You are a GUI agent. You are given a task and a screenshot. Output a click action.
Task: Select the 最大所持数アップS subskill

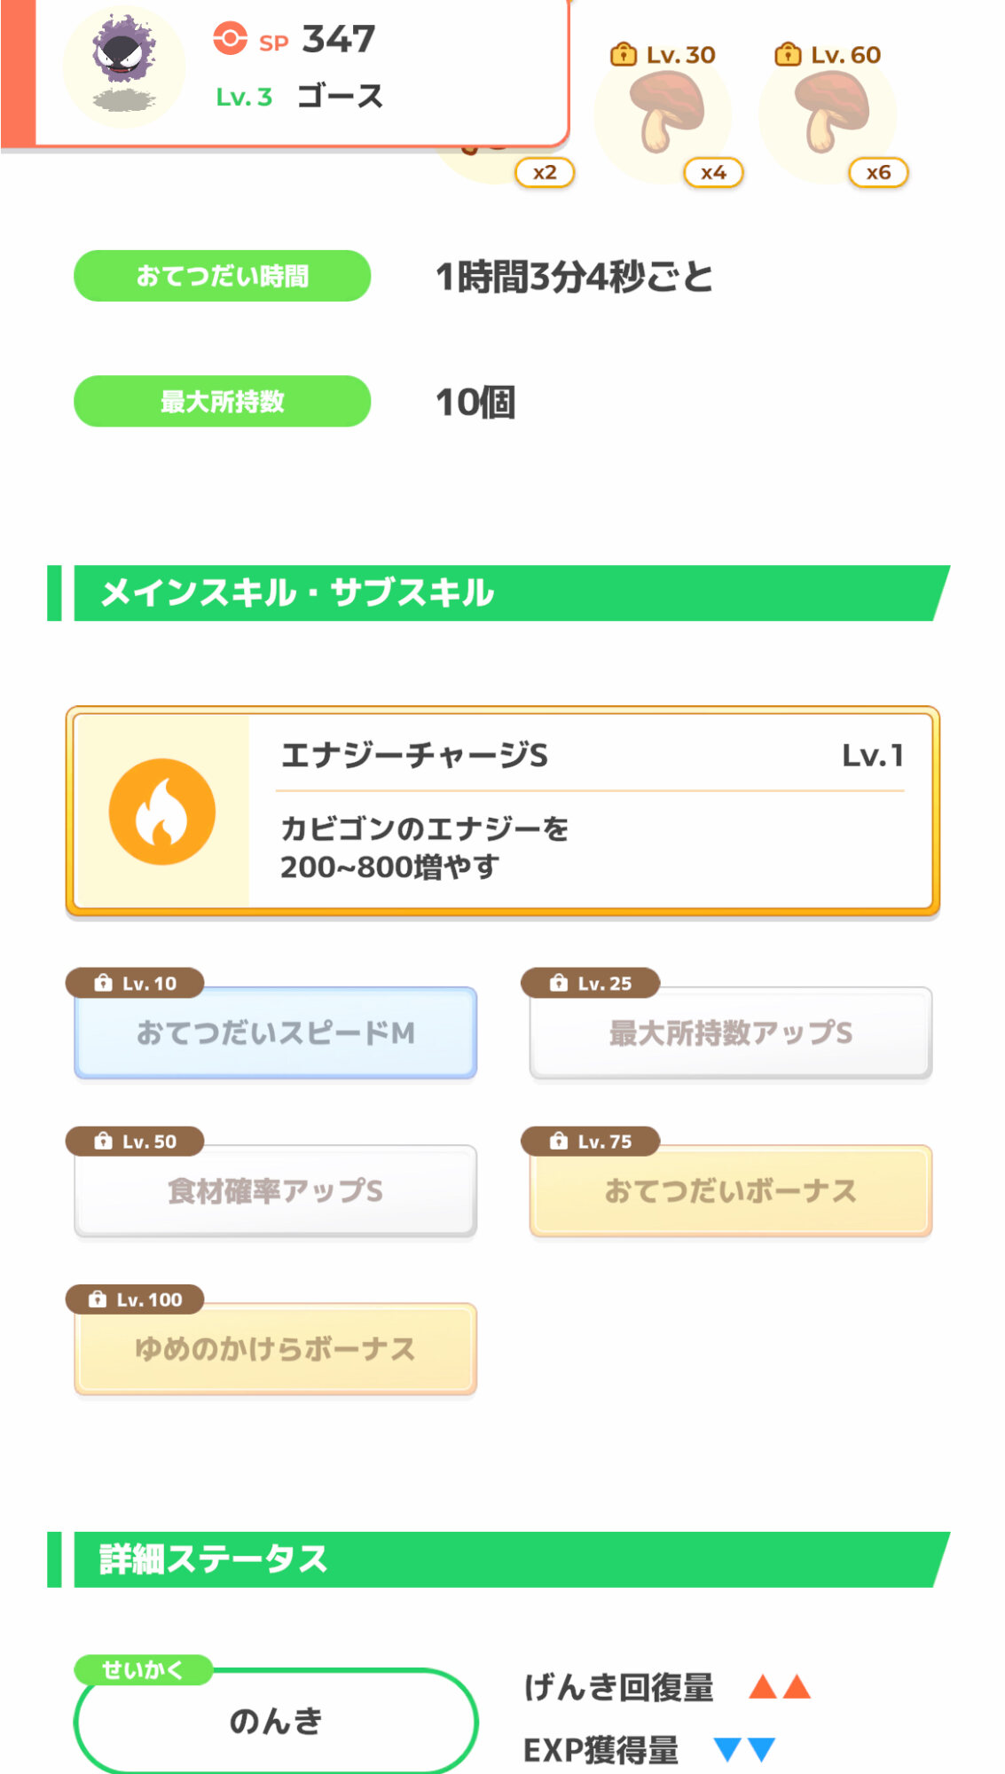point(730,1033)
